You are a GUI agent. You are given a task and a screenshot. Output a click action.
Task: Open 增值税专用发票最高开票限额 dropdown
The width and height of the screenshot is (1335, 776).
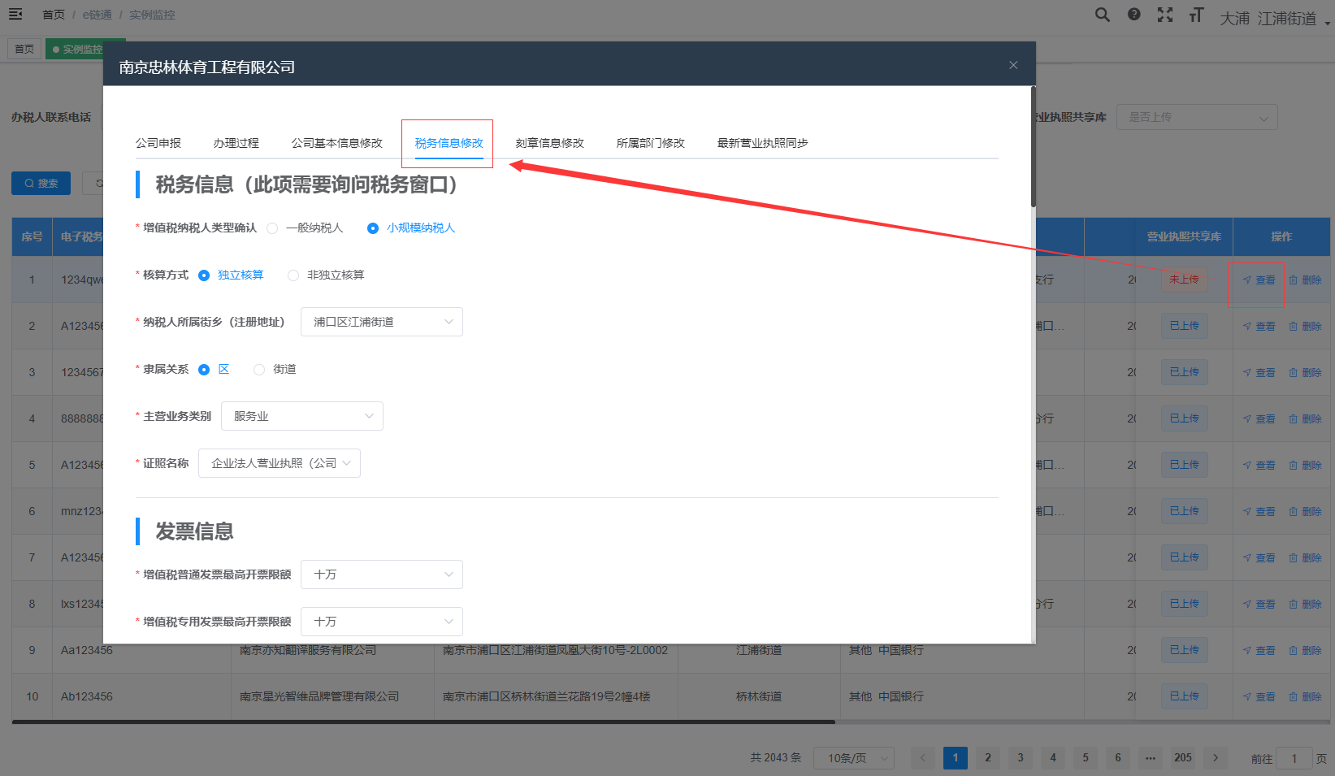click(x=382, y=622)
